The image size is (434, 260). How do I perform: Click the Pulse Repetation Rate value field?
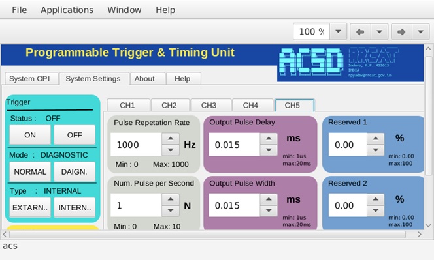(136, 145)
